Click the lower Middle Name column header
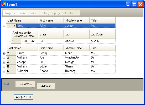The width and height of the screenshot is (145, 105). coord(77,48)
